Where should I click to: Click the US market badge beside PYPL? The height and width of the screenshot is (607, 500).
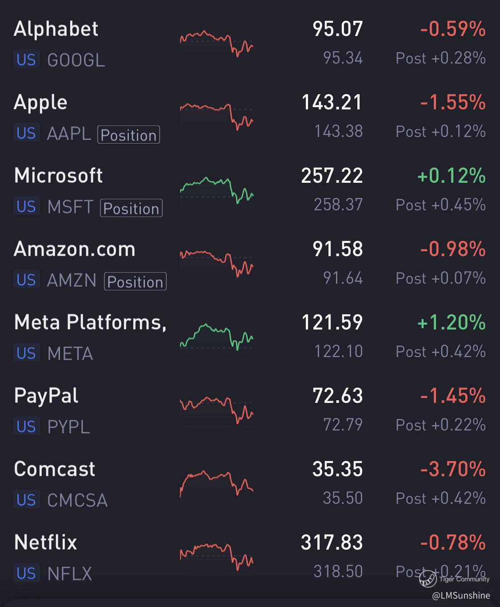click(26, 426)
